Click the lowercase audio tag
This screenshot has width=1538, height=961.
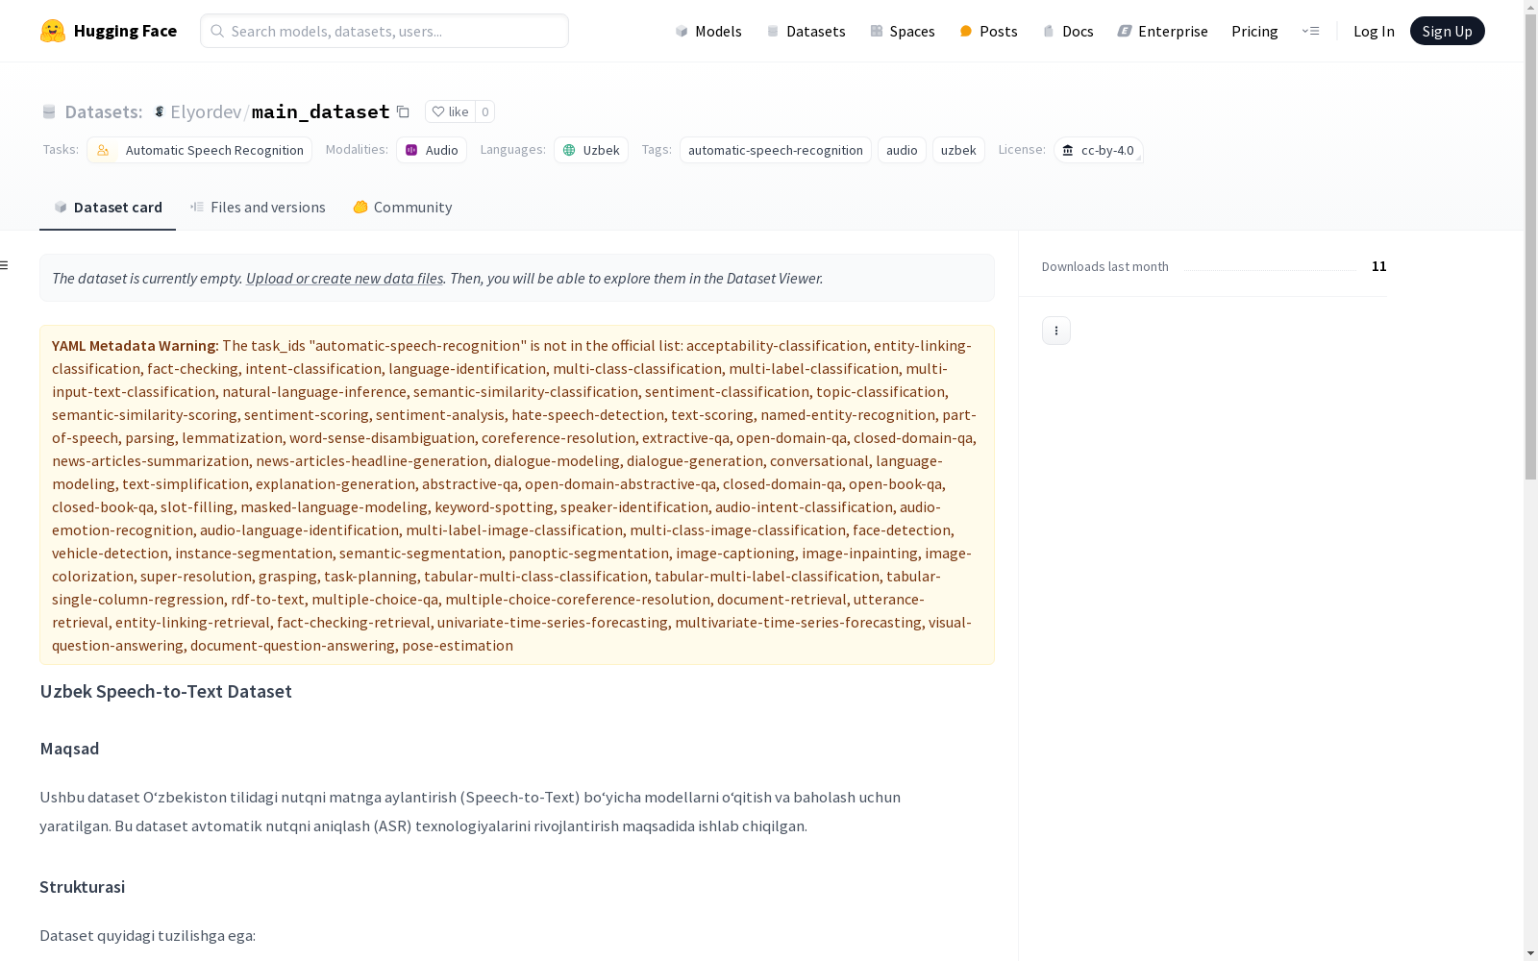(x=902, y=150)
